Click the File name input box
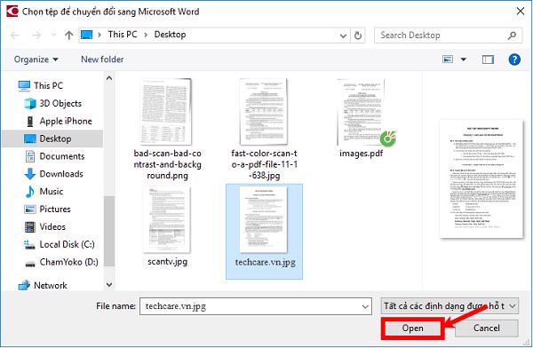This screenshot has width=533, height=348. tap(255, 306)
